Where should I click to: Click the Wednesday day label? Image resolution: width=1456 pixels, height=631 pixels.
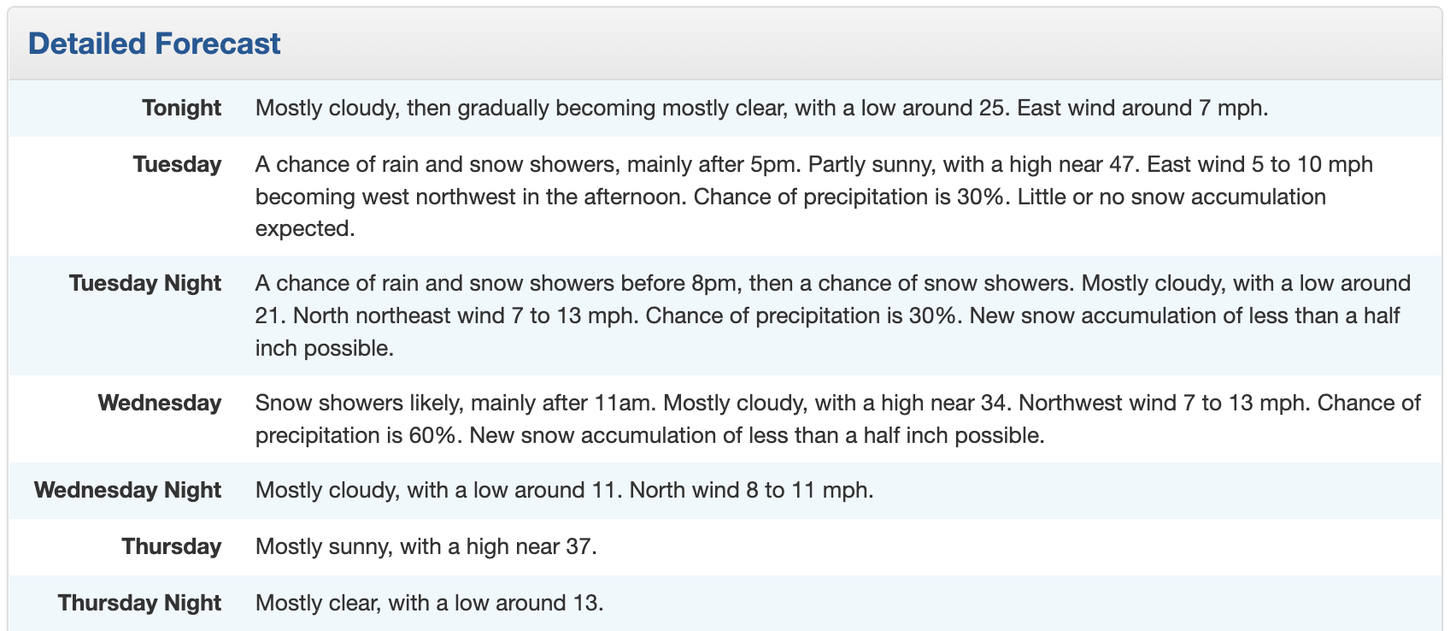pyautogui.click(x=160, y=403)
